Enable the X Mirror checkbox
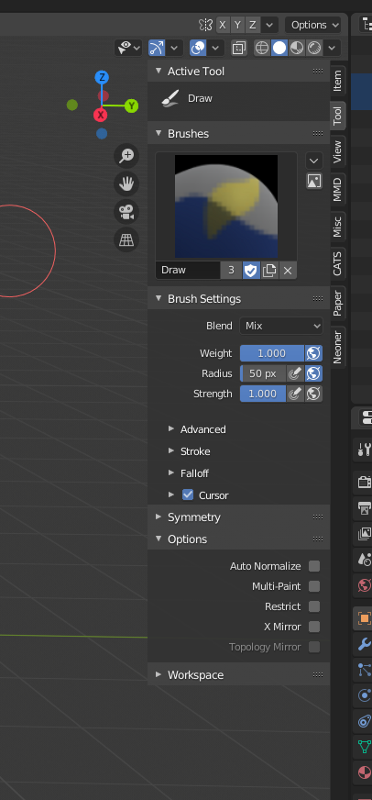Viewport: 372px width, 800px height. pyautogui.click(x=314, y=627)
